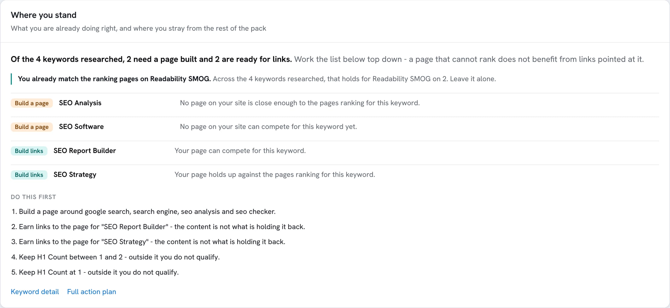Click step 1 about building a page
The image size is (670, 308).
tap(143, 211)
